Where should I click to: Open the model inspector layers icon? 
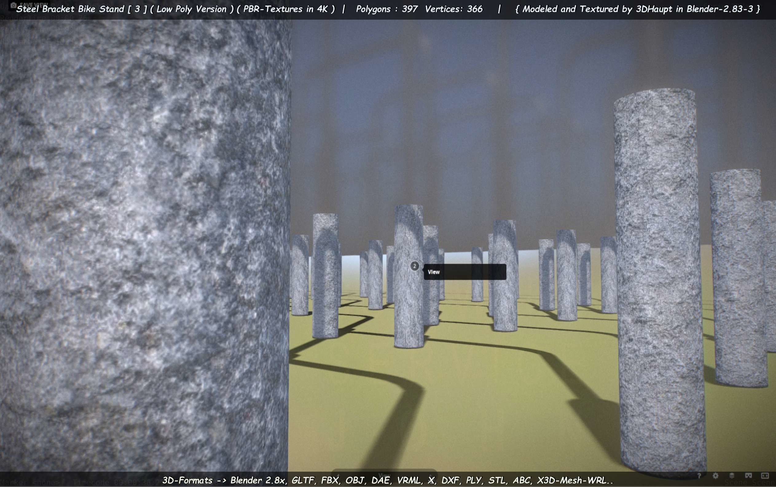732,476
